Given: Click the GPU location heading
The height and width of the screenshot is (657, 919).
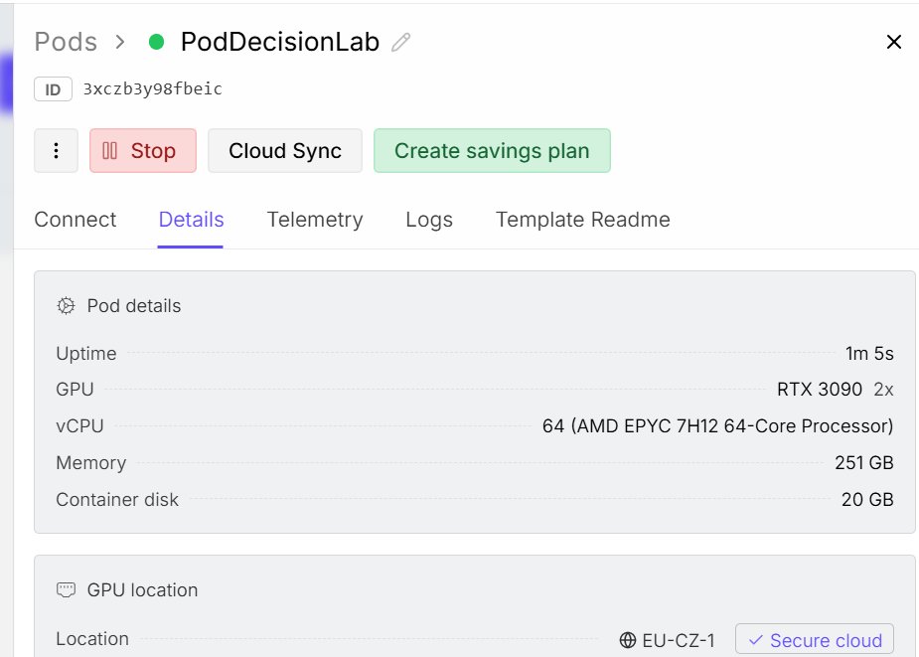Looking at the screenshot, I should point(142,589).
